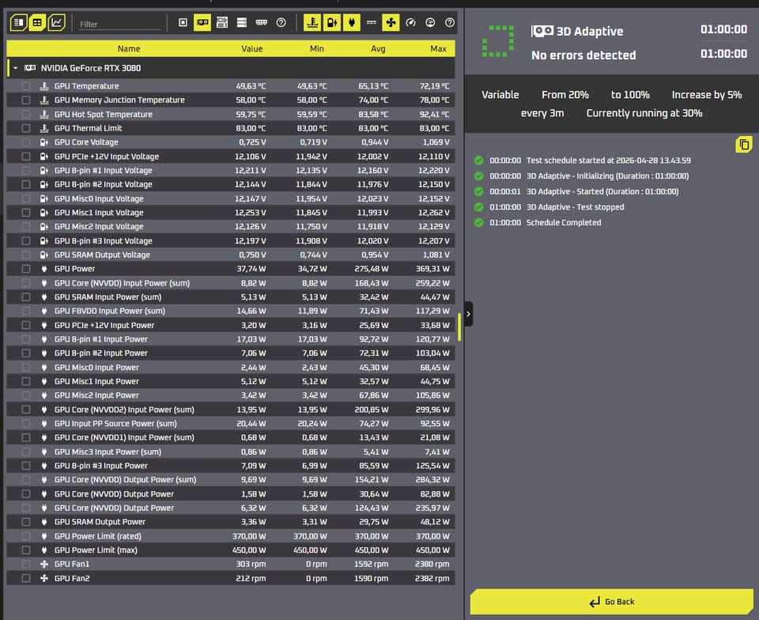The image size is (759, 620).
Task: Click the help icon at the toolbar's end
Action: coord(450,22)
